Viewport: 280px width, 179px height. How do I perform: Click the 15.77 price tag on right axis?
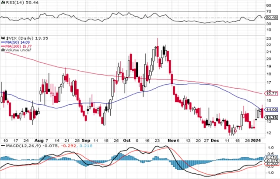point(272,93)
